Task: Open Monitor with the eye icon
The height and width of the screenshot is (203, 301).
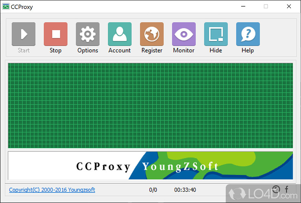Action: (x=184, y=34)
